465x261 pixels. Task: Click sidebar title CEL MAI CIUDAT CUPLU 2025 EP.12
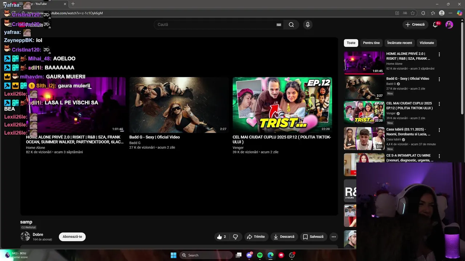tap(409, 105)
